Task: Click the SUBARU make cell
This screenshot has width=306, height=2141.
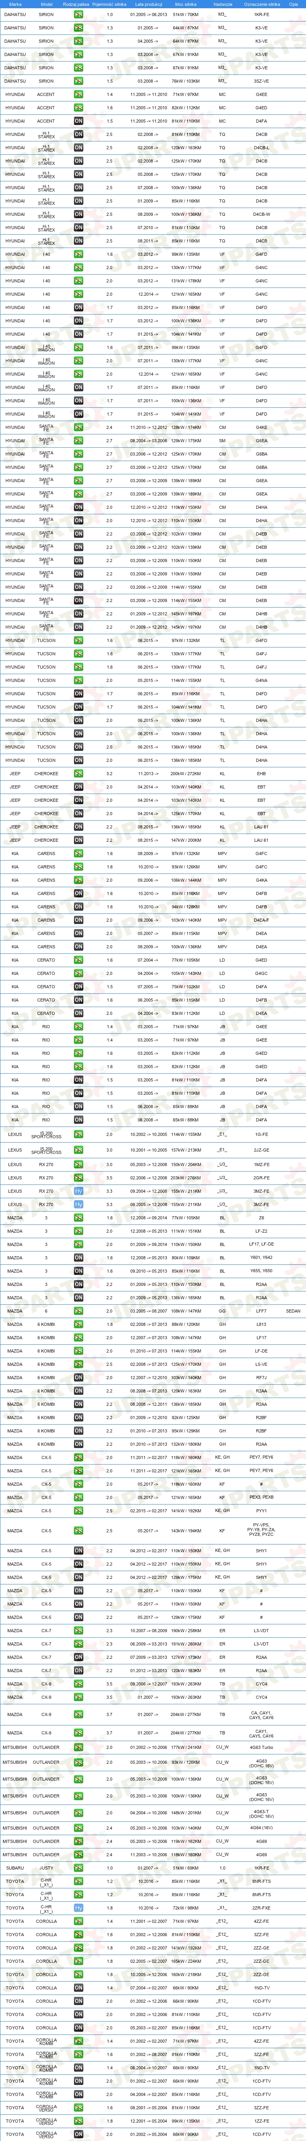Action: [15, 1868]
